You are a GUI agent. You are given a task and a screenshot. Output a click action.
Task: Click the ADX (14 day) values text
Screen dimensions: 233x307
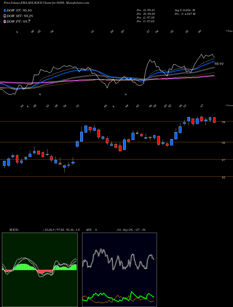(x=130, y=230)
